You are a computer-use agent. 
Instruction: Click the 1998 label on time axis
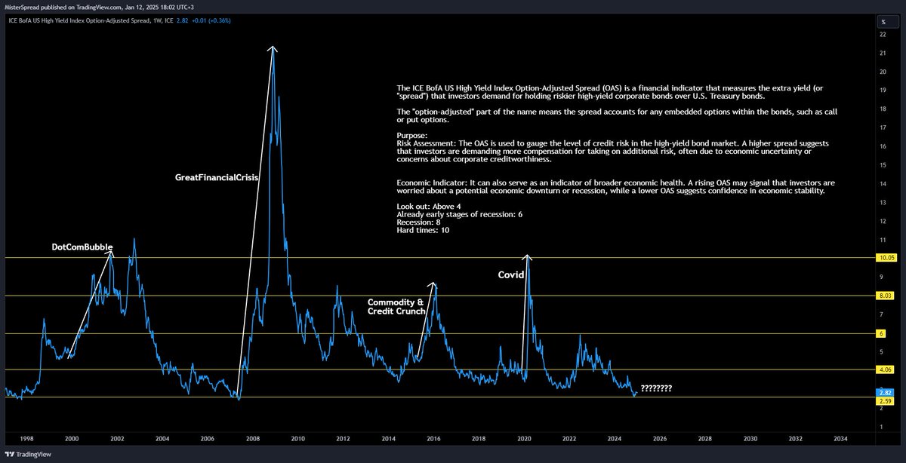click(x=26, y=437)
